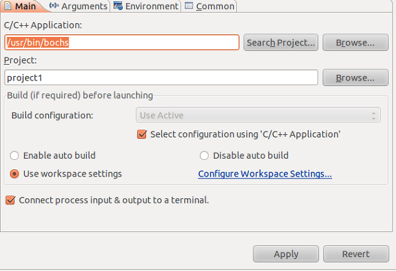The width and height of the screenshot is (396, 271).
Task: Switch to the Arguments tab
Action: [79, 6]
